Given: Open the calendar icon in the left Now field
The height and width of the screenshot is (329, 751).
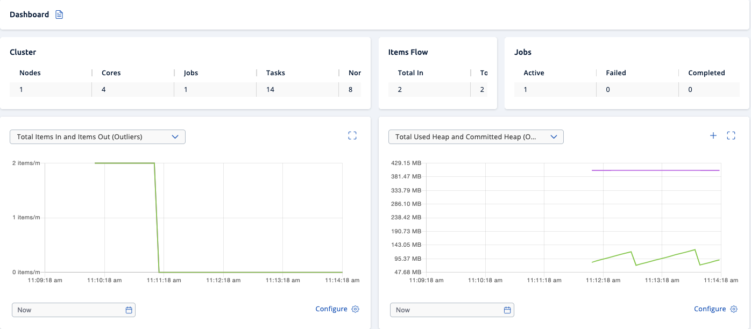Looking at the screenshot, I should pyautogui.click(x=129, y=310).
